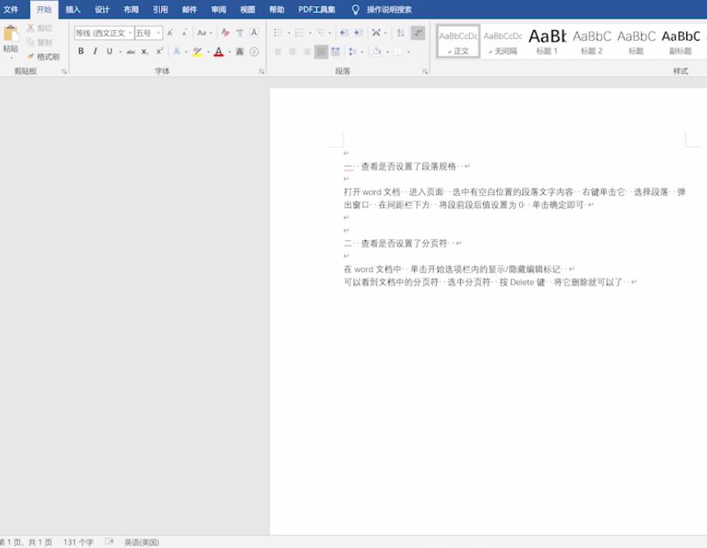Open the Font dialog launcher

261,71
